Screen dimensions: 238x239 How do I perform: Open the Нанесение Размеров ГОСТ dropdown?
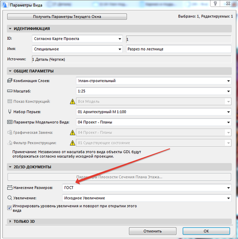[x=147, y=188]
